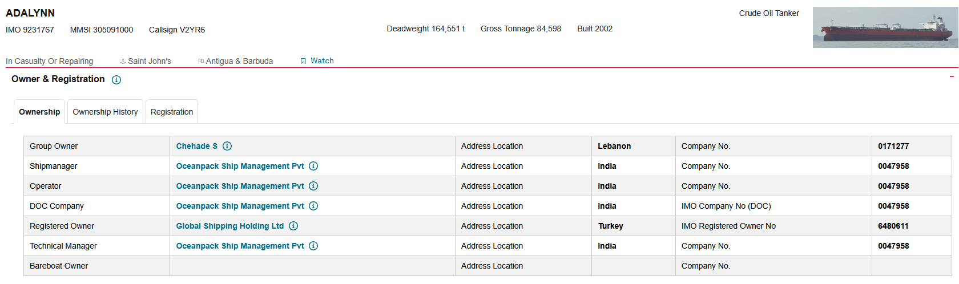Click info icon in the Technical Manager row
Viewport: 959px width, 284px height.
313,246
